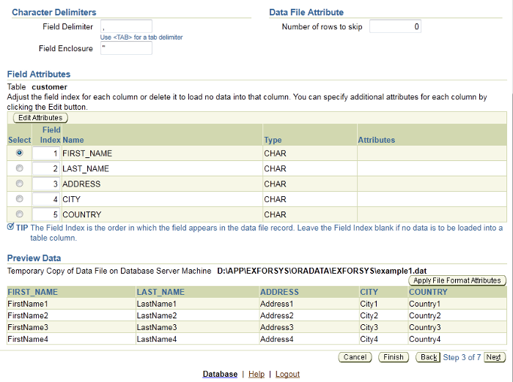The image size is (513, 382).
Task: Go Back to the previous step
Action: tap(427, 357)
